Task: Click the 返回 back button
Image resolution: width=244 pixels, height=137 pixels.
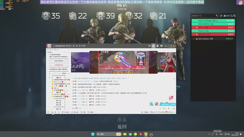Action: pos(122,127)
